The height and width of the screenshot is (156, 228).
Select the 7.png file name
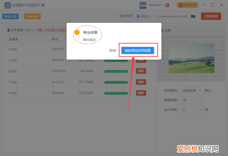(13, 82)
